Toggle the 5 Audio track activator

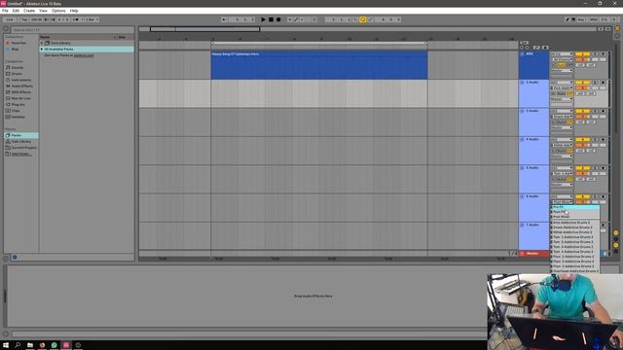583,168
